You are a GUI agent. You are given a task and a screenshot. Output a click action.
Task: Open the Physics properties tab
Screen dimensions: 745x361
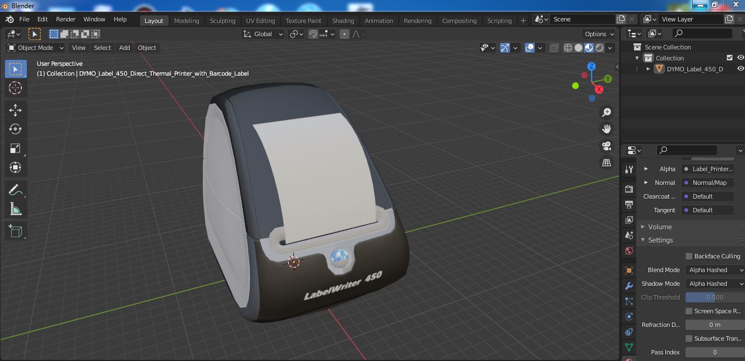click(629, 317)
